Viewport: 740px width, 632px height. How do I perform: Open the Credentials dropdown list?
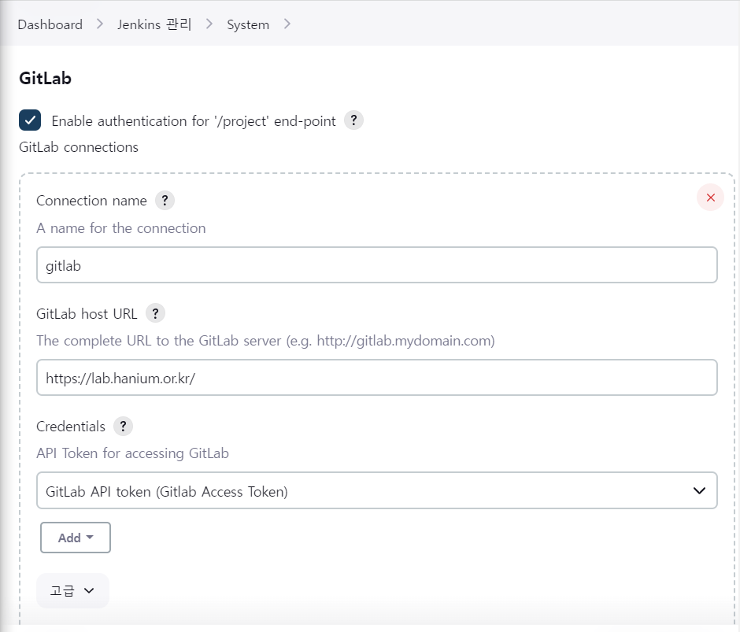(376, 490)
